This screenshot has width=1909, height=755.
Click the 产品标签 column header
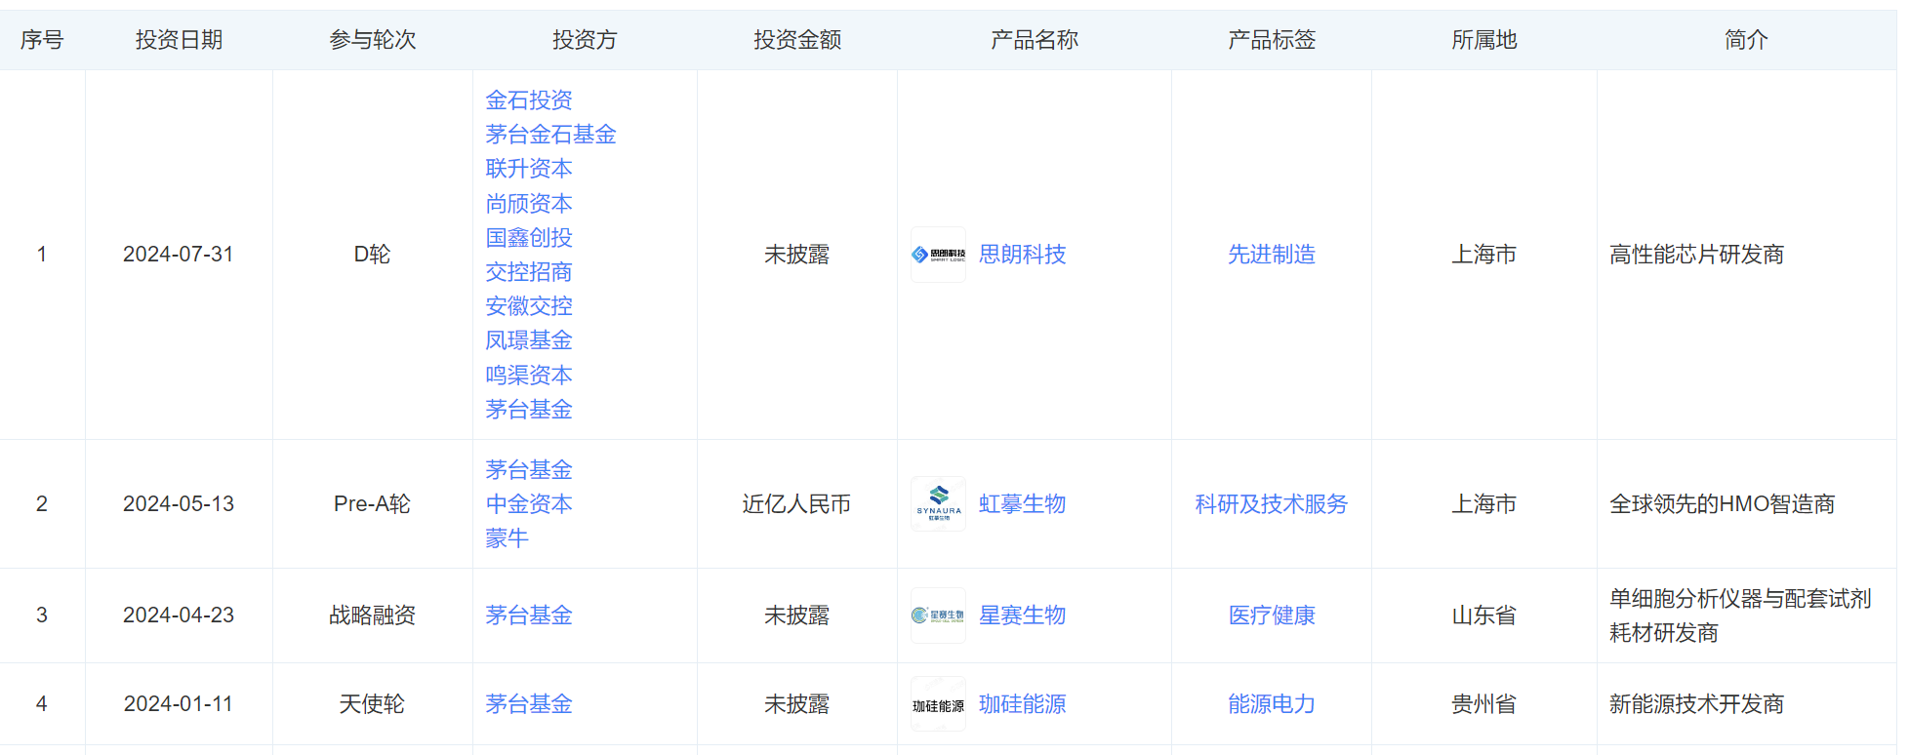point(1272,40)
